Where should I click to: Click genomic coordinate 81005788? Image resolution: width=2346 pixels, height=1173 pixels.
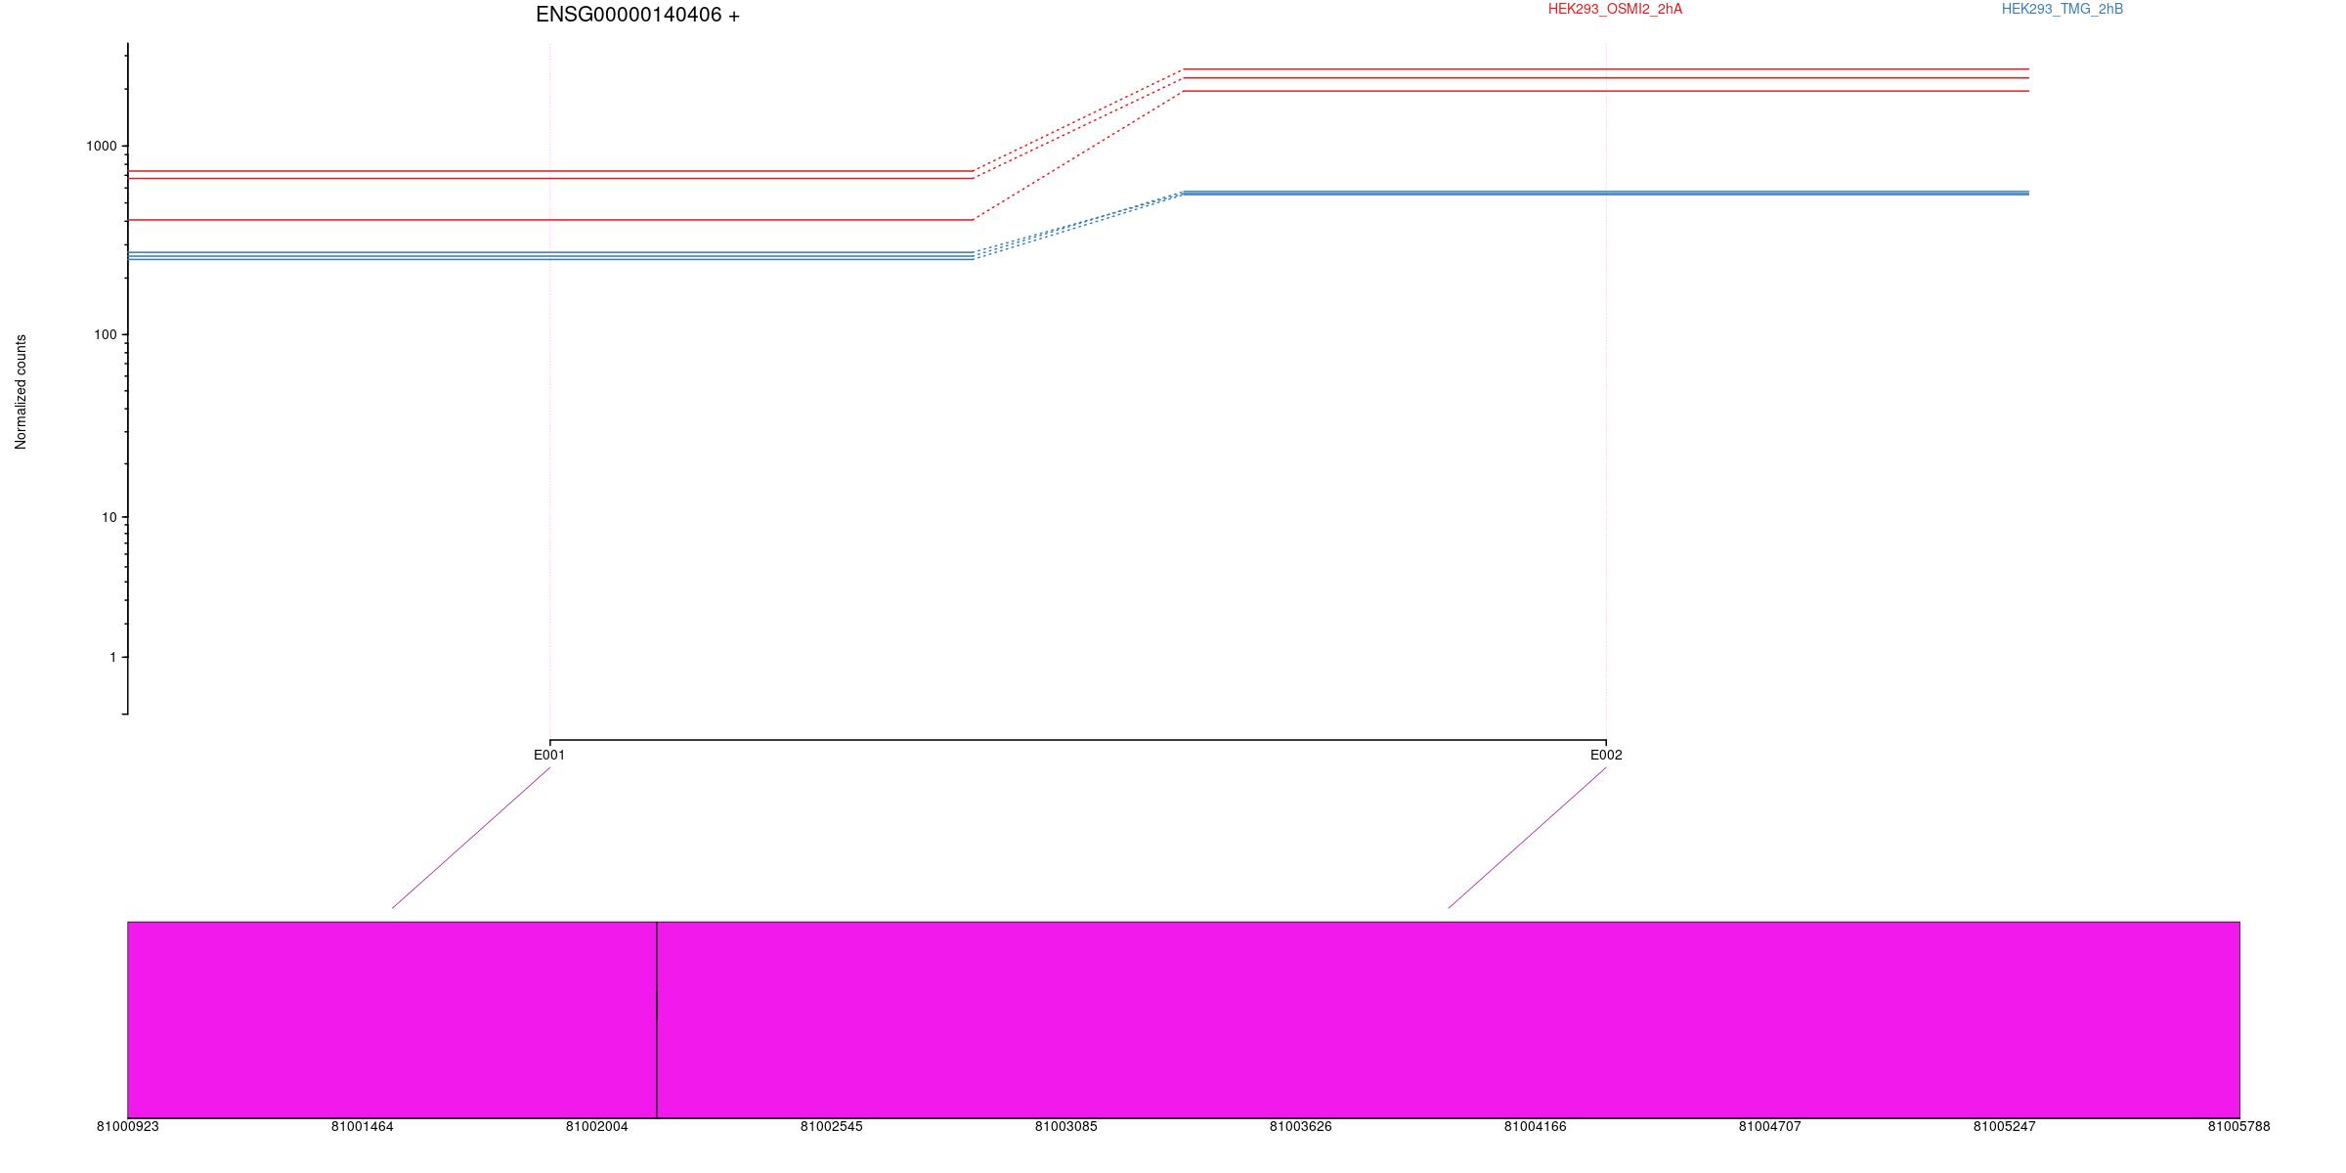[2239, 1127]
